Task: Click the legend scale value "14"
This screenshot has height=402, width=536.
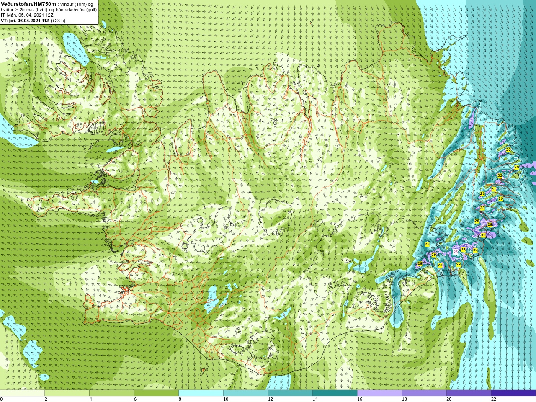Action: point(315,399)
